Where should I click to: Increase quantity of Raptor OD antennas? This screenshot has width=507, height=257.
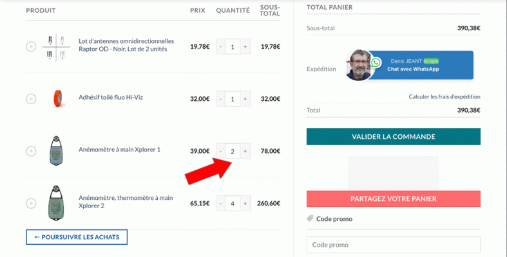tap(245, 46)
